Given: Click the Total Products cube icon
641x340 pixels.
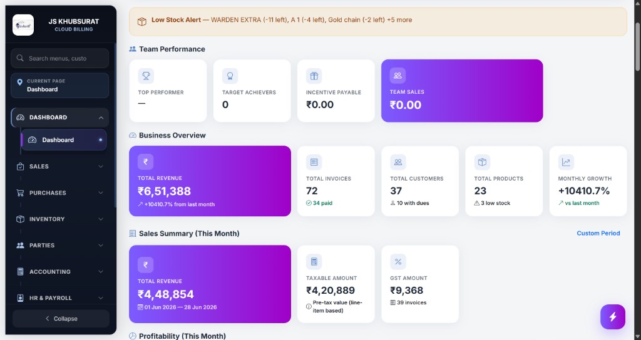Looking at the screenshot, I should point(482,162).
